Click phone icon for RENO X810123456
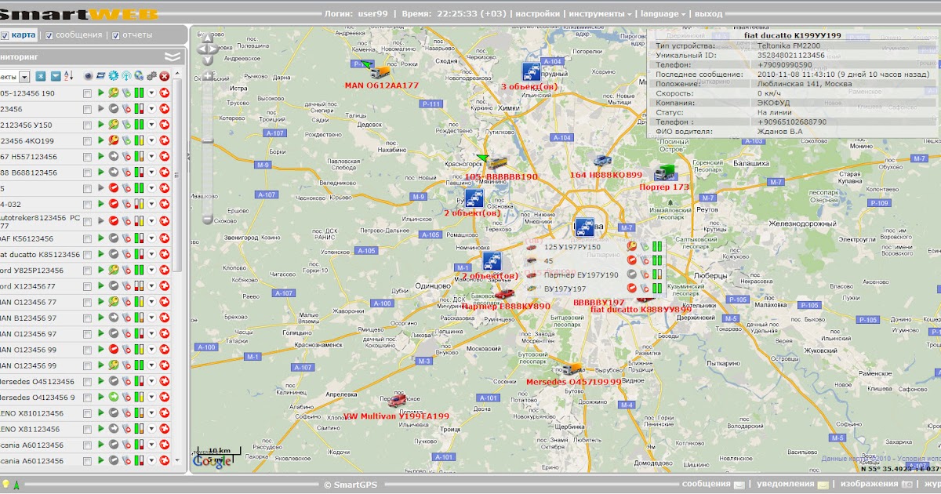The width and height of the screenshot is (941, 494). click(125, 413)
